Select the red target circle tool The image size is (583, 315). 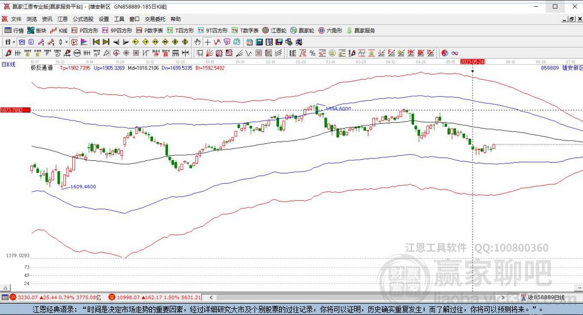point(116,53)
